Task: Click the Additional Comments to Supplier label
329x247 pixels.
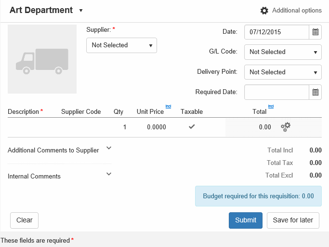Action: click(53, 151)
